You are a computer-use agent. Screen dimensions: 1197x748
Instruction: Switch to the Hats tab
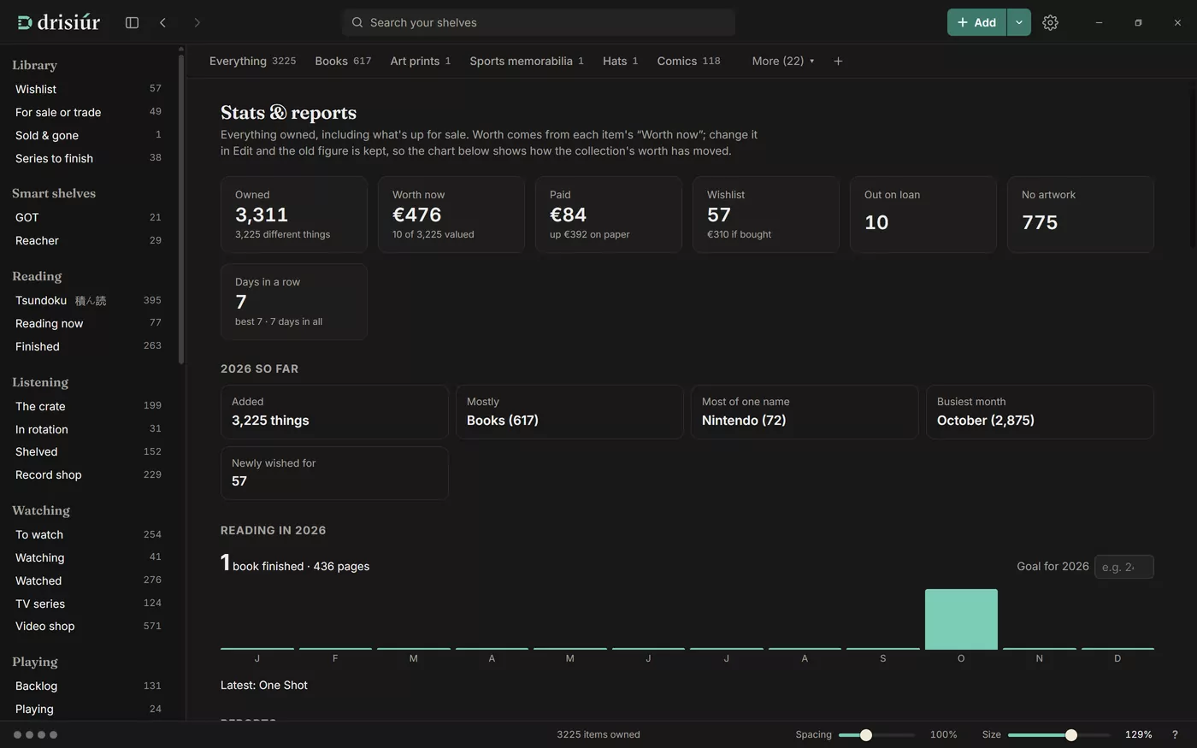620,61
